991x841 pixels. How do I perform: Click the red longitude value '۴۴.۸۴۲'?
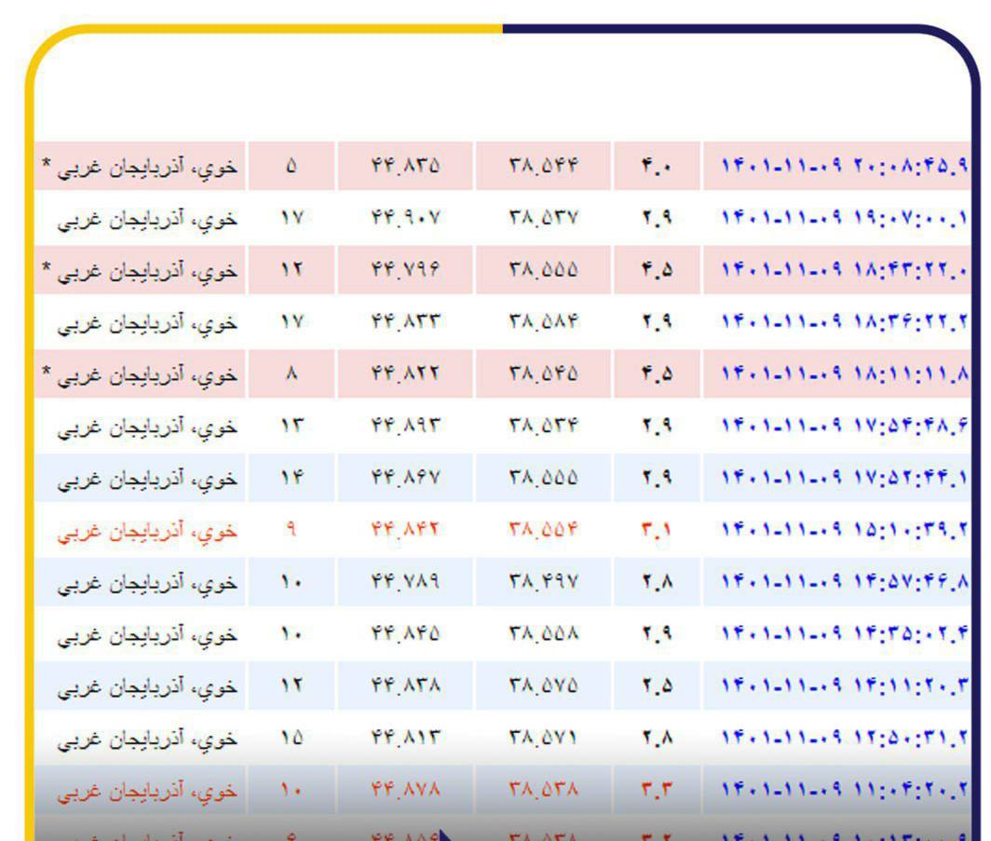click(405, 530)
